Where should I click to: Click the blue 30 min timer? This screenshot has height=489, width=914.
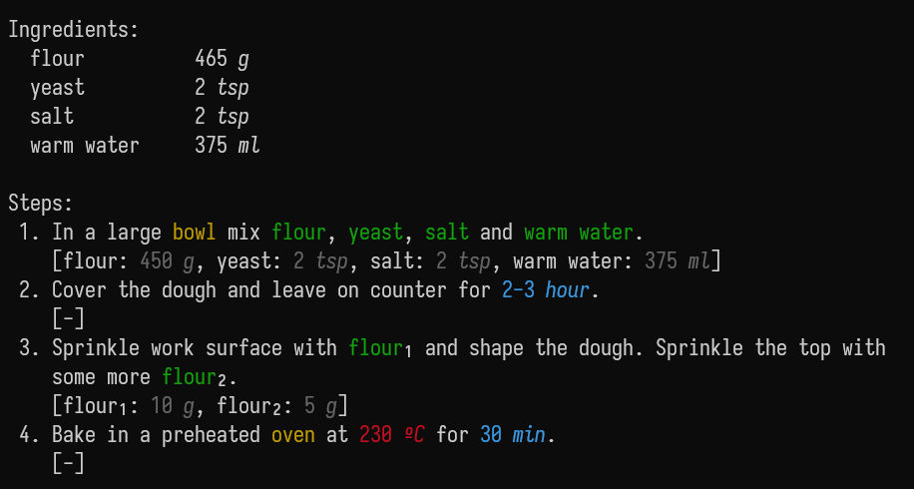513,435
